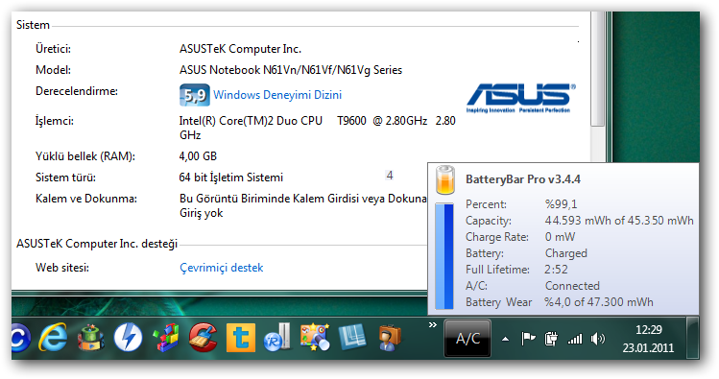
Task: Select the Battery status Charged
Action: pyautogui.click(x=565, y=253)
